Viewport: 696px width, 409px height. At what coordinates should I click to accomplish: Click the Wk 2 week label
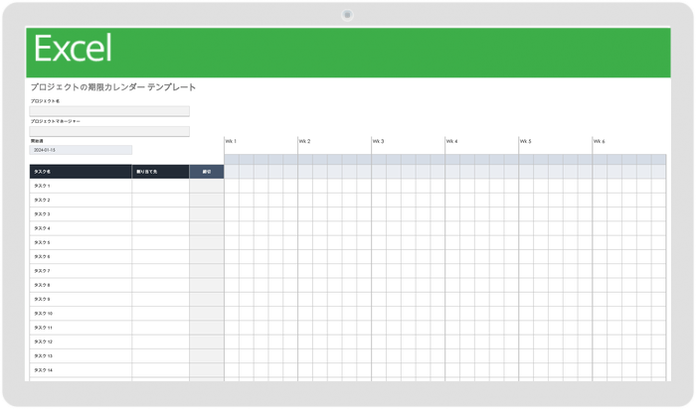coord(304,141)
